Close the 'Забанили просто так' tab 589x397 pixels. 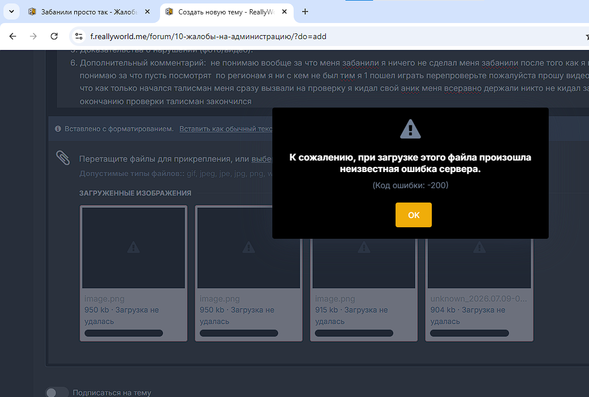(x=147, y=12)
